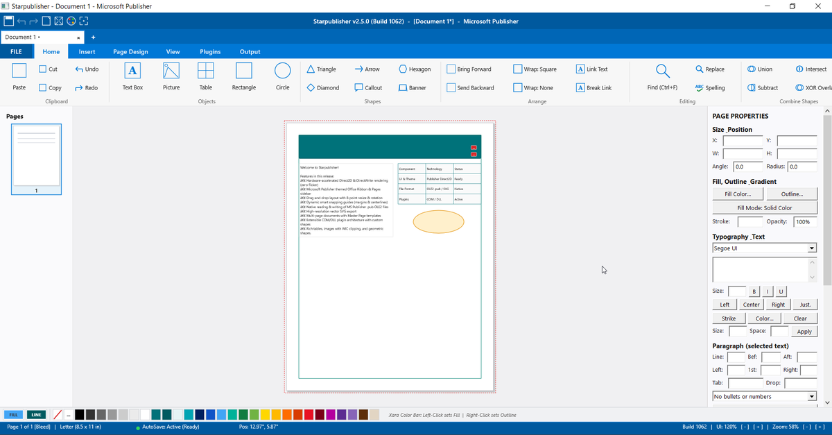832x435 pixels.
Task: Toggle the bold B button
Action: pyautogui.click(x=754, y=291)
